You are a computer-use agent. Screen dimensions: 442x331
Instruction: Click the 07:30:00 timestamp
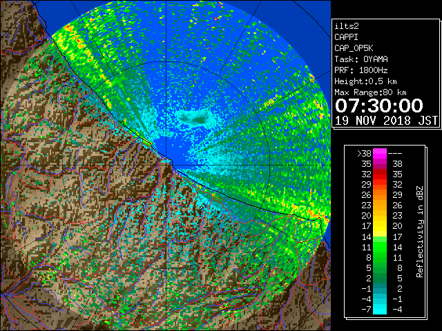(379, 106)
